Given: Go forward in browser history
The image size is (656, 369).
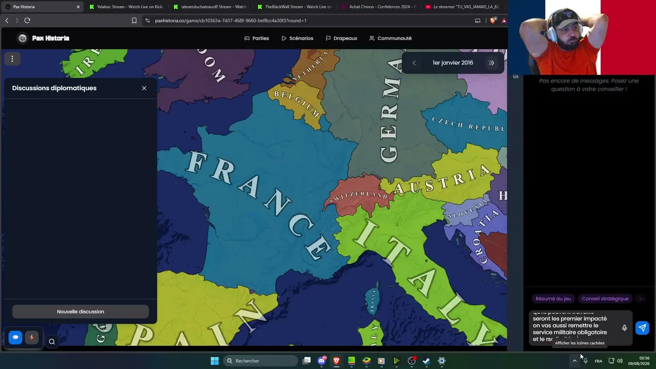Looking at the screenshot, I should 17,20.
